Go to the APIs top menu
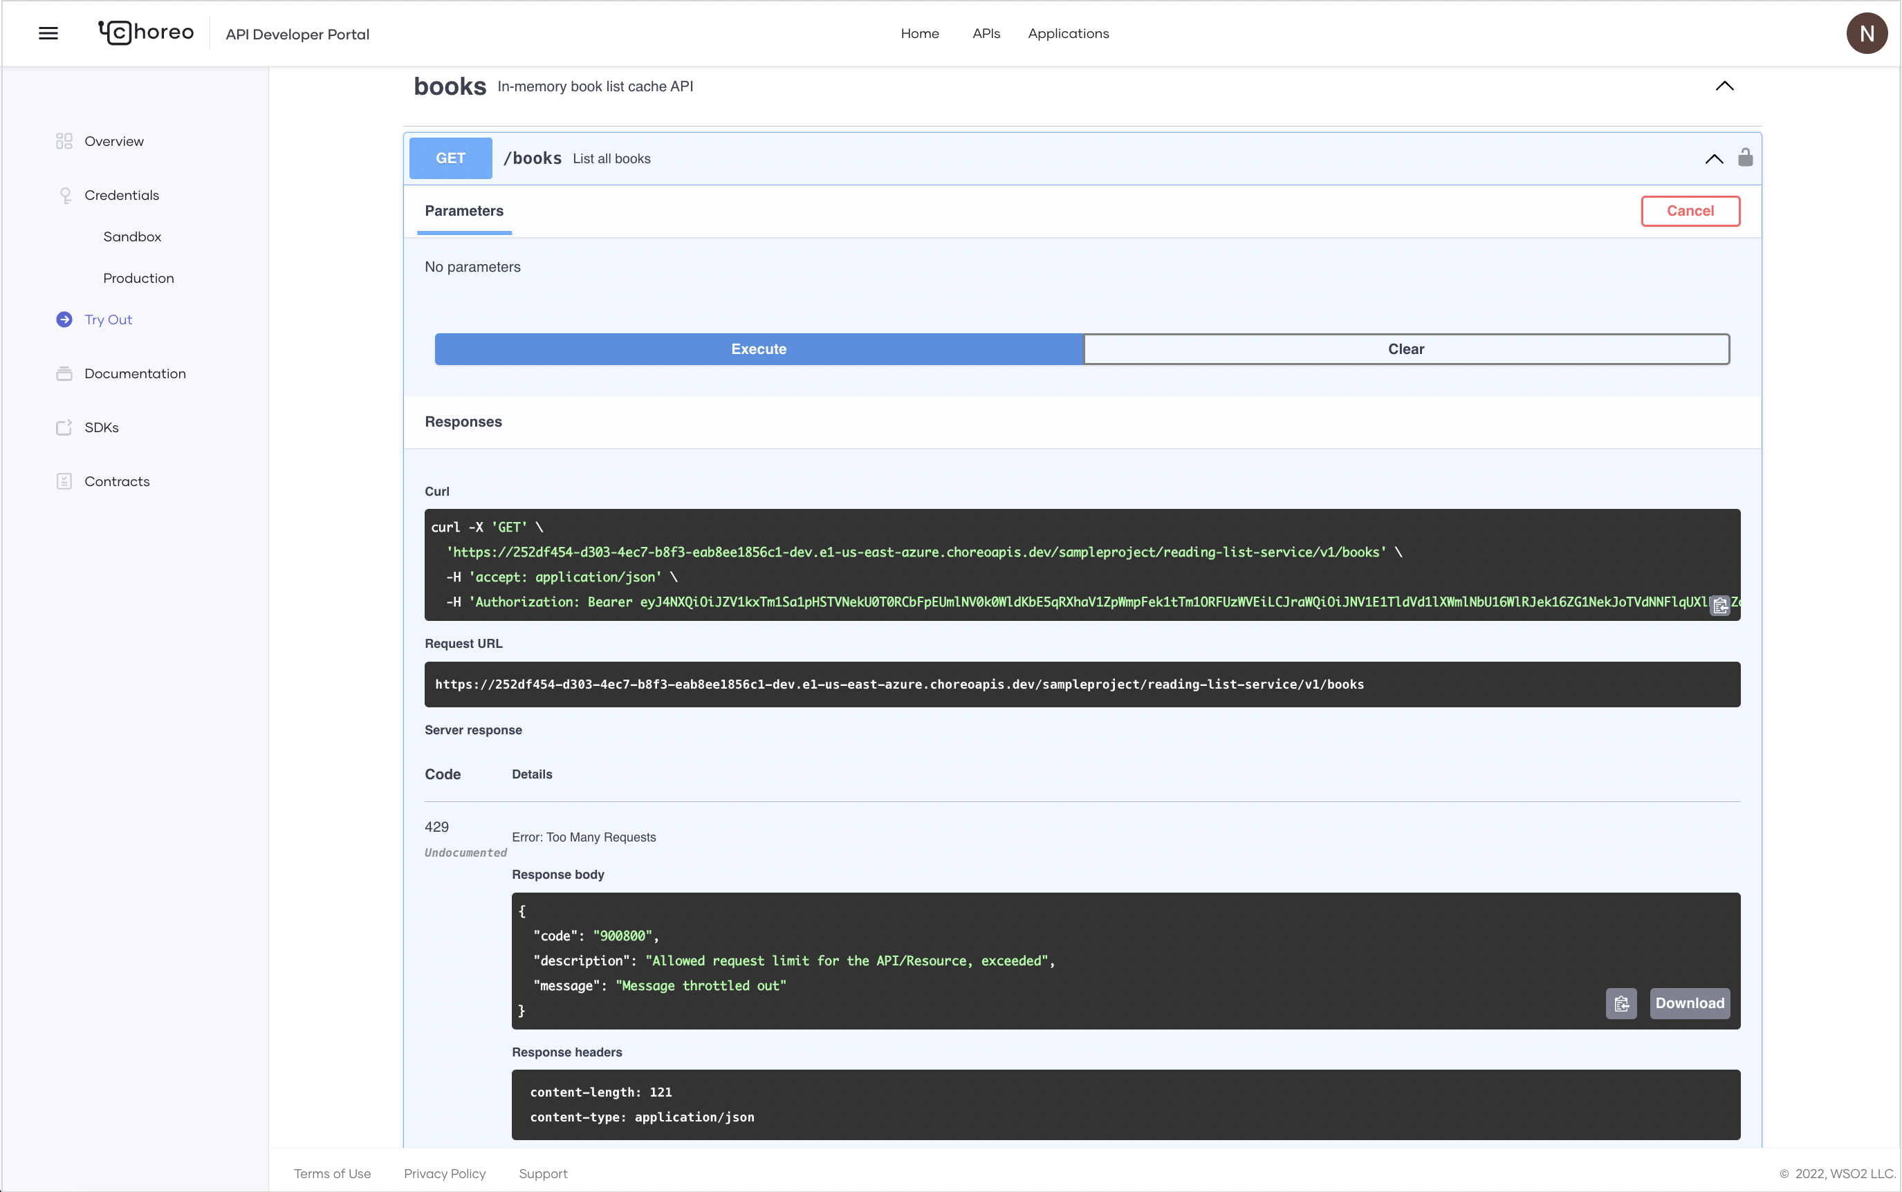The width and height of the screenshot is (1902, 1192). (986, 33)
